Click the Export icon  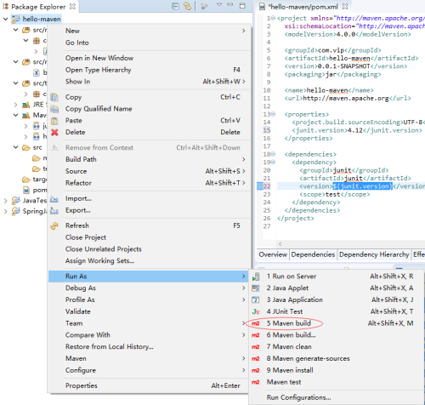coord(54,211)
